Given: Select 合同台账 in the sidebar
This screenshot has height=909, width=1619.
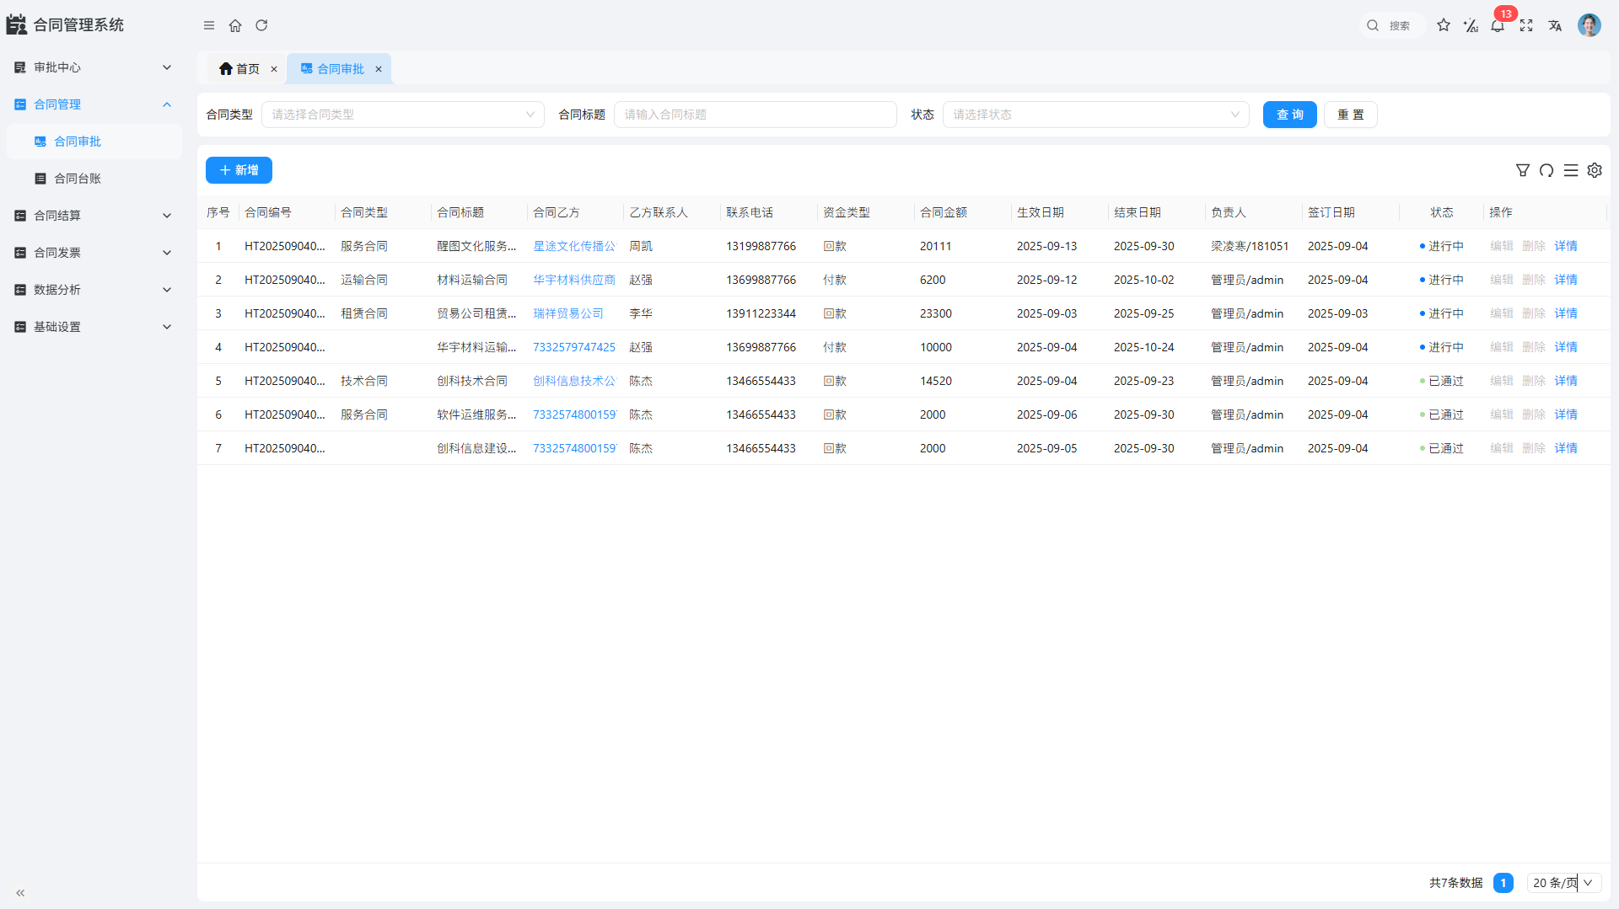Looking at the screenshot, I should coord(78,179).
